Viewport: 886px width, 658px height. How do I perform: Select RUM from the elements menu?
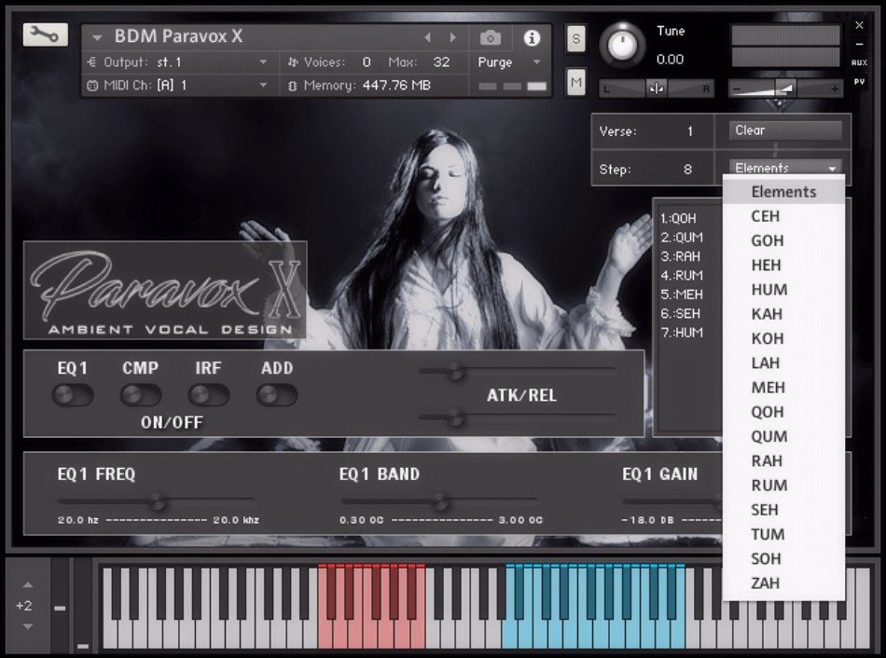pyautogui.click(x=783, y=486)
